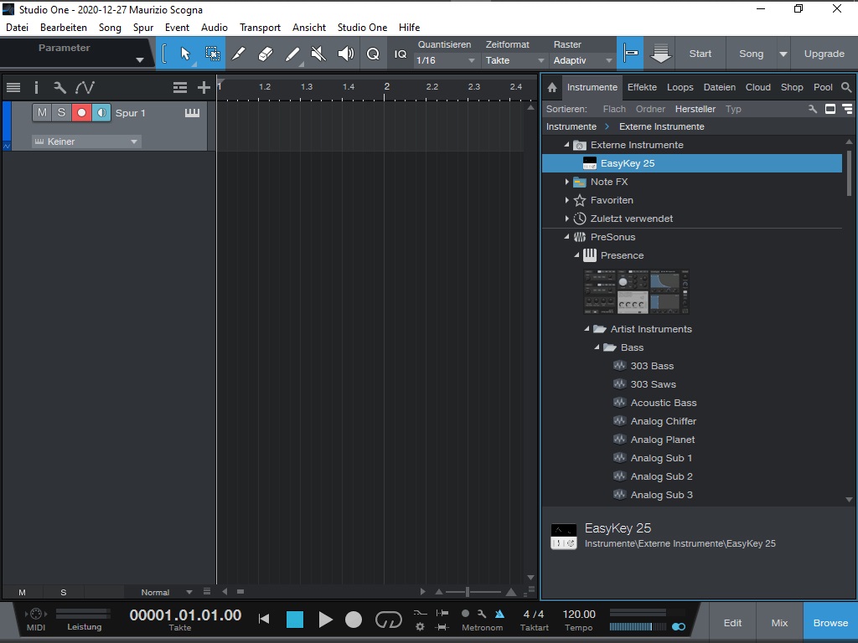The image size is (858, 643).
Task: Select the Acoustic Bass preset
Action: pos(664,403)
